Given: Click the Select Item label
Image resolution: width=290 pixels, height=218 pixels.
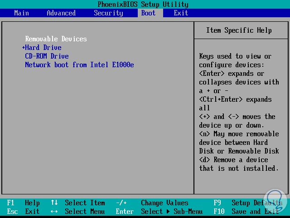Looking at the screenshot, I should [x=85, y=203].
